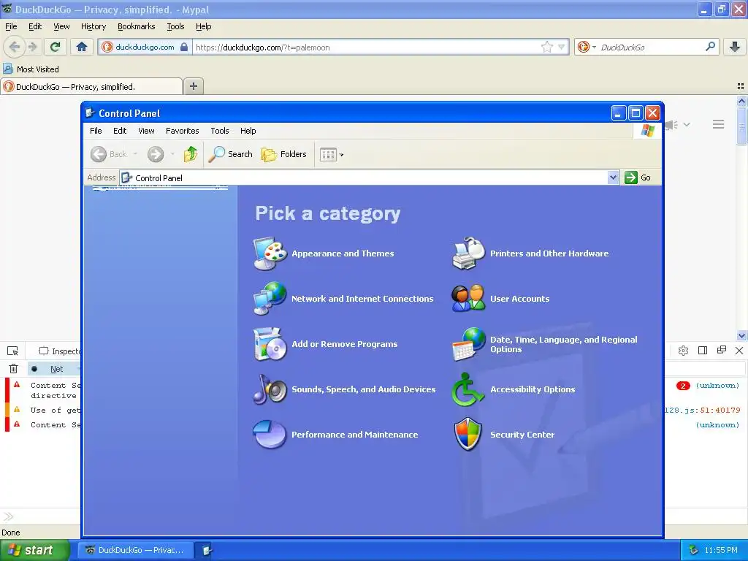Close the devtools panel

point(739,351)
